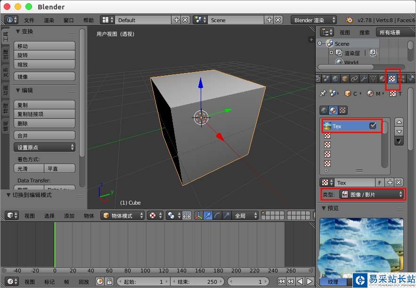
Task: Open the 物体模式 interaction mode dropdown
Action: pyautogui.click(x=122, y=215)
